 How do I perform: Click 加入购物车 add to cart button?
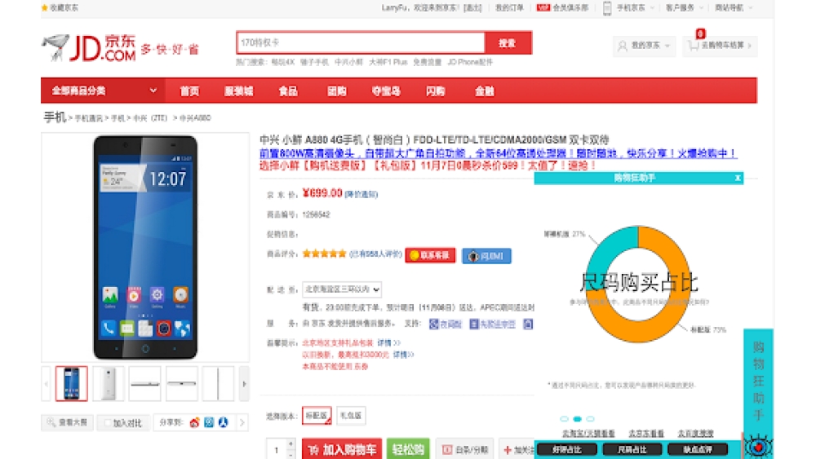click(342, 449)
